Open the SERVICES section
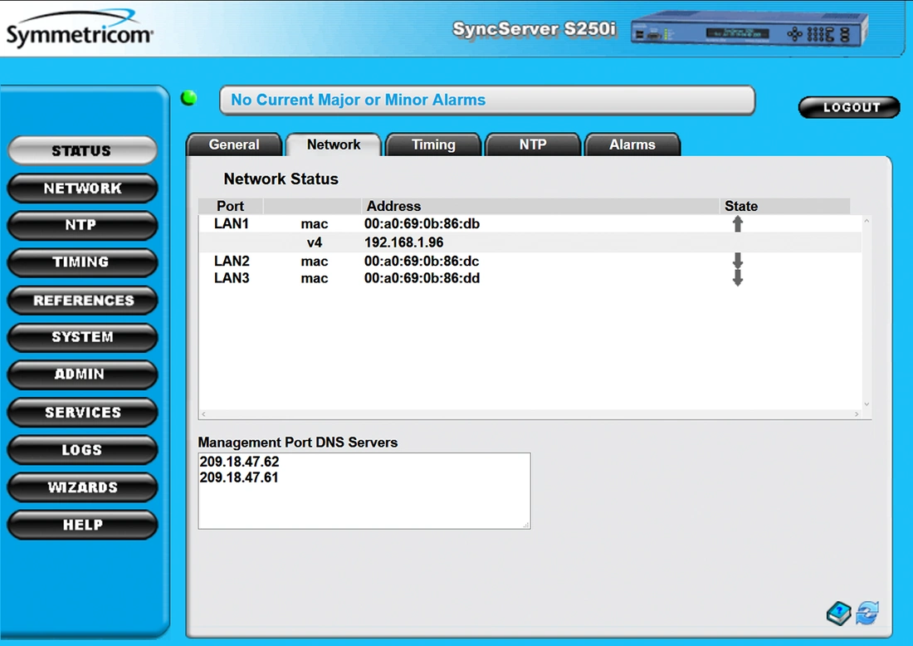The image size is (913, 646). coord(82,413)
